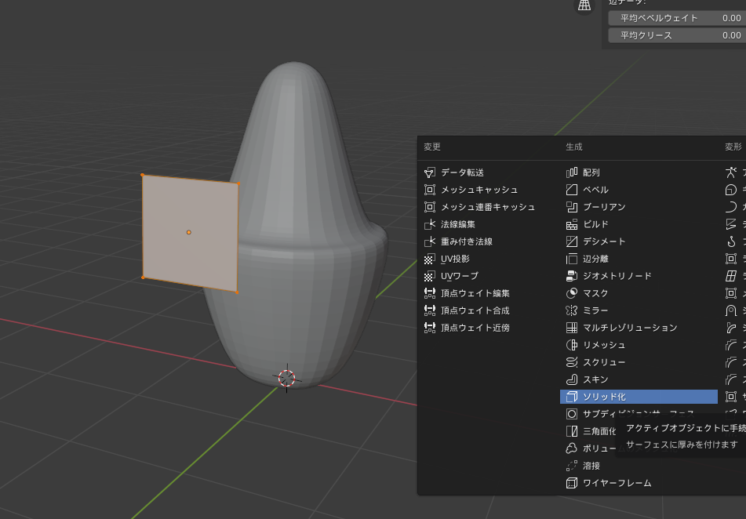Click the ボリューム modifier cloud icon
The width and height of the screenshot is (746, 519).
tap(572, 448)
